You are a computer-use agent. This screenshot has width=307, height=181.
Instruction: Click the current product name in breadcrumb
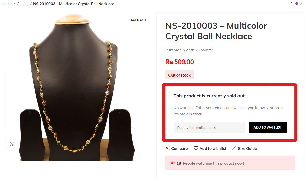[74, 4]
